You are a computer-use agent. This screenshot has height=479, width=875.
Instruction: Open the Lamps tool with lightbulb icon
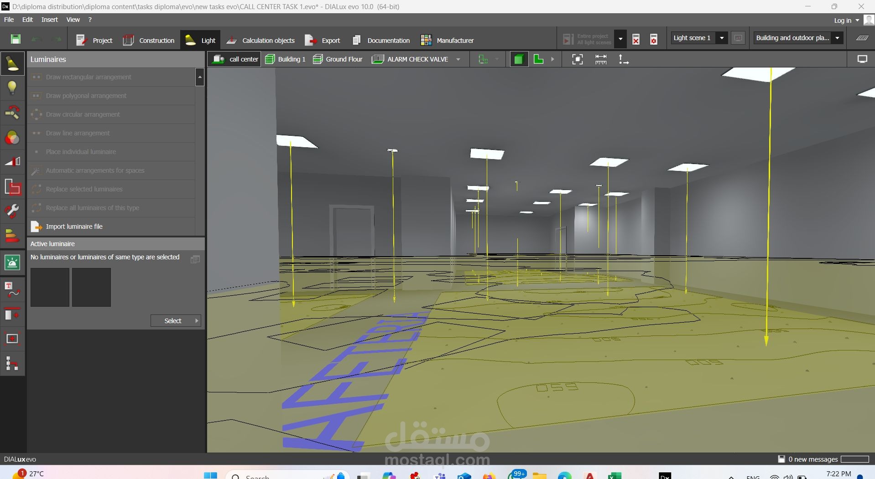point(12,88)
